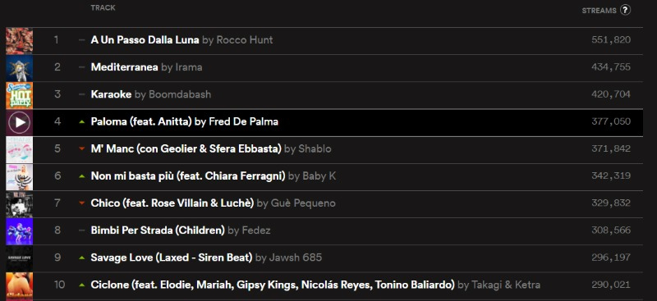657x301 pixels.
Task: Click the green up arrow beside Ciclone
Action: (81, 285)
